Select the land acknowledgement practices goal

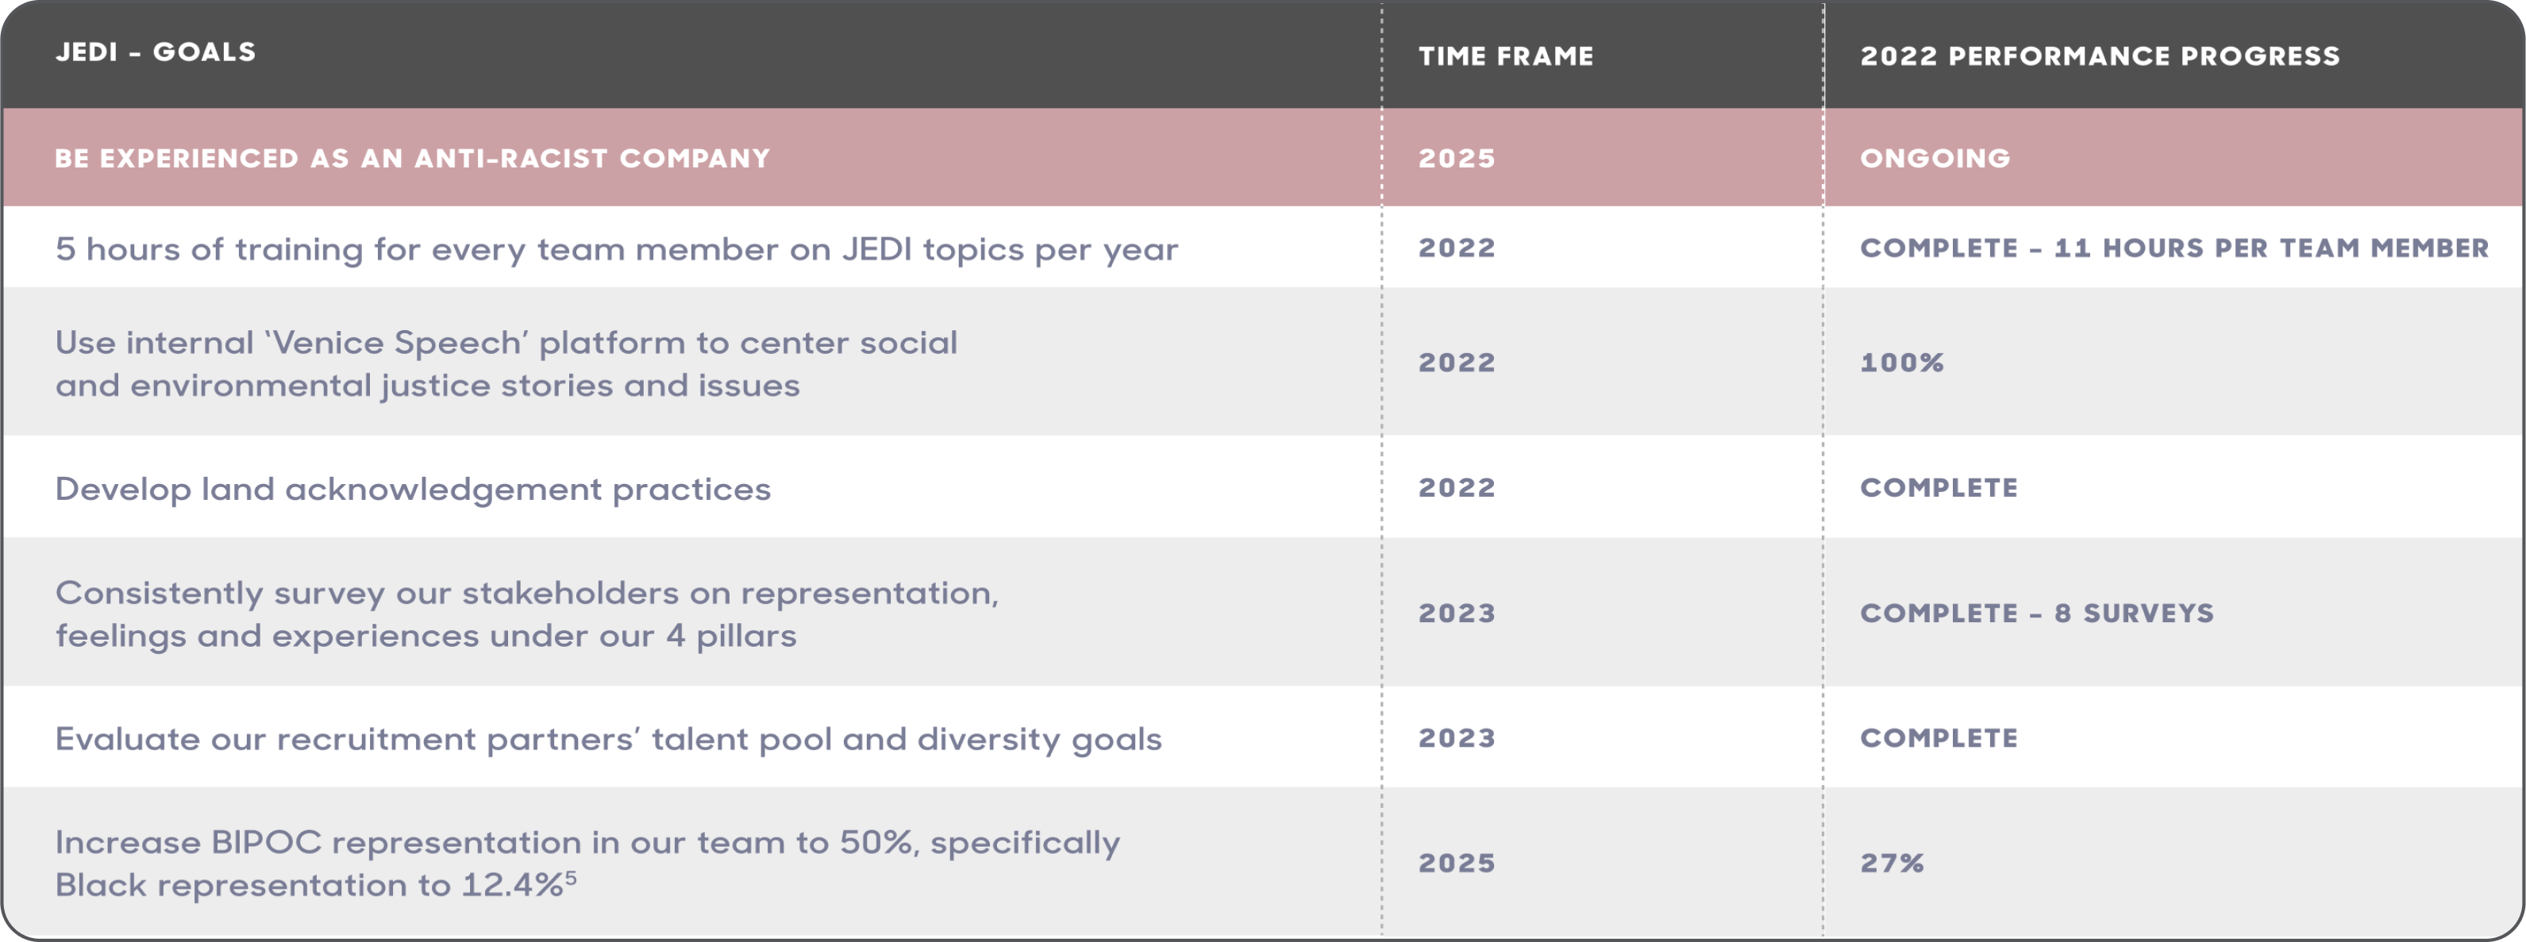coord(412,489)
